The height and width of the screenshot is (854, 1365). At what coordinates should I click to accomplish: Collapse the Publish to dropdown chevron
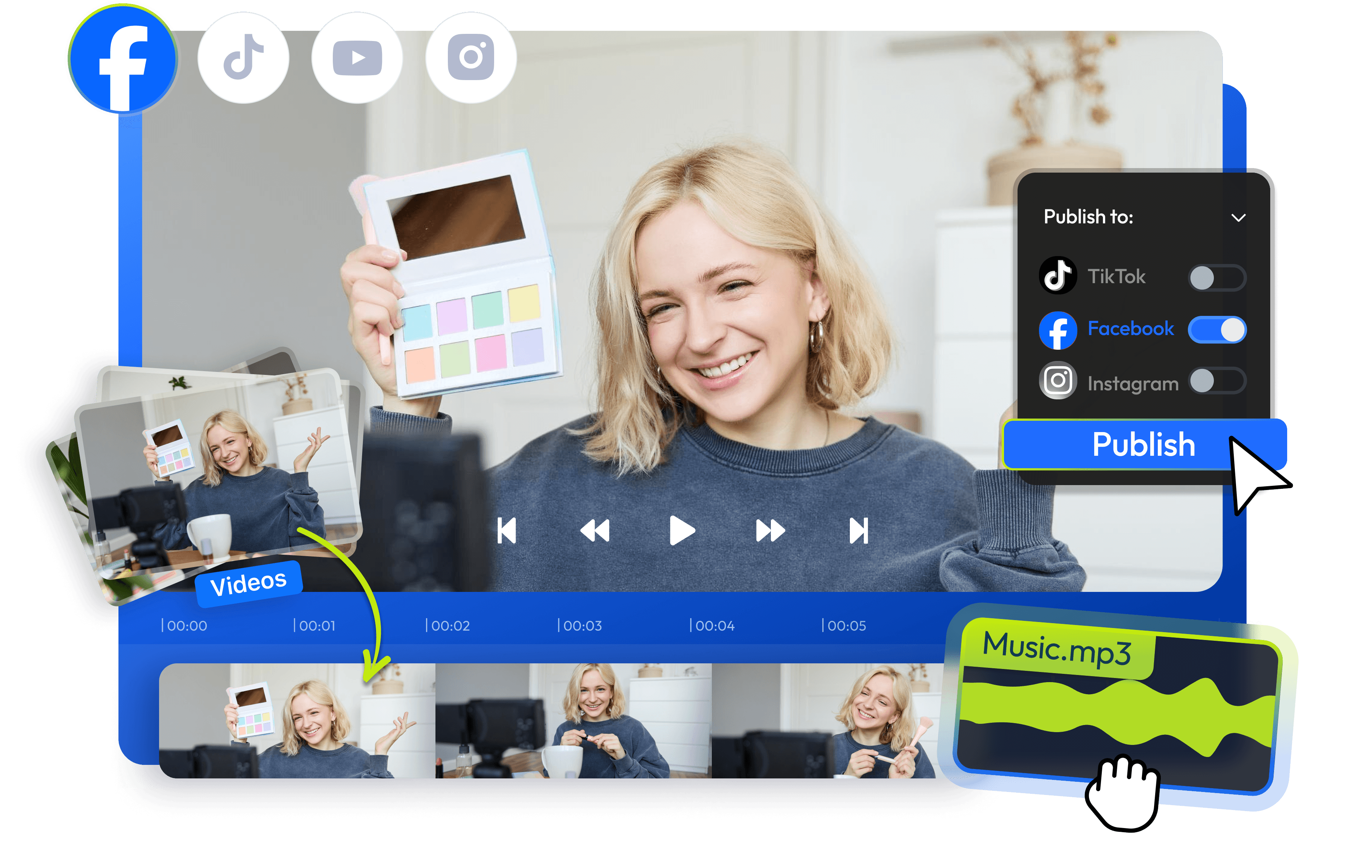point(1238,218)
